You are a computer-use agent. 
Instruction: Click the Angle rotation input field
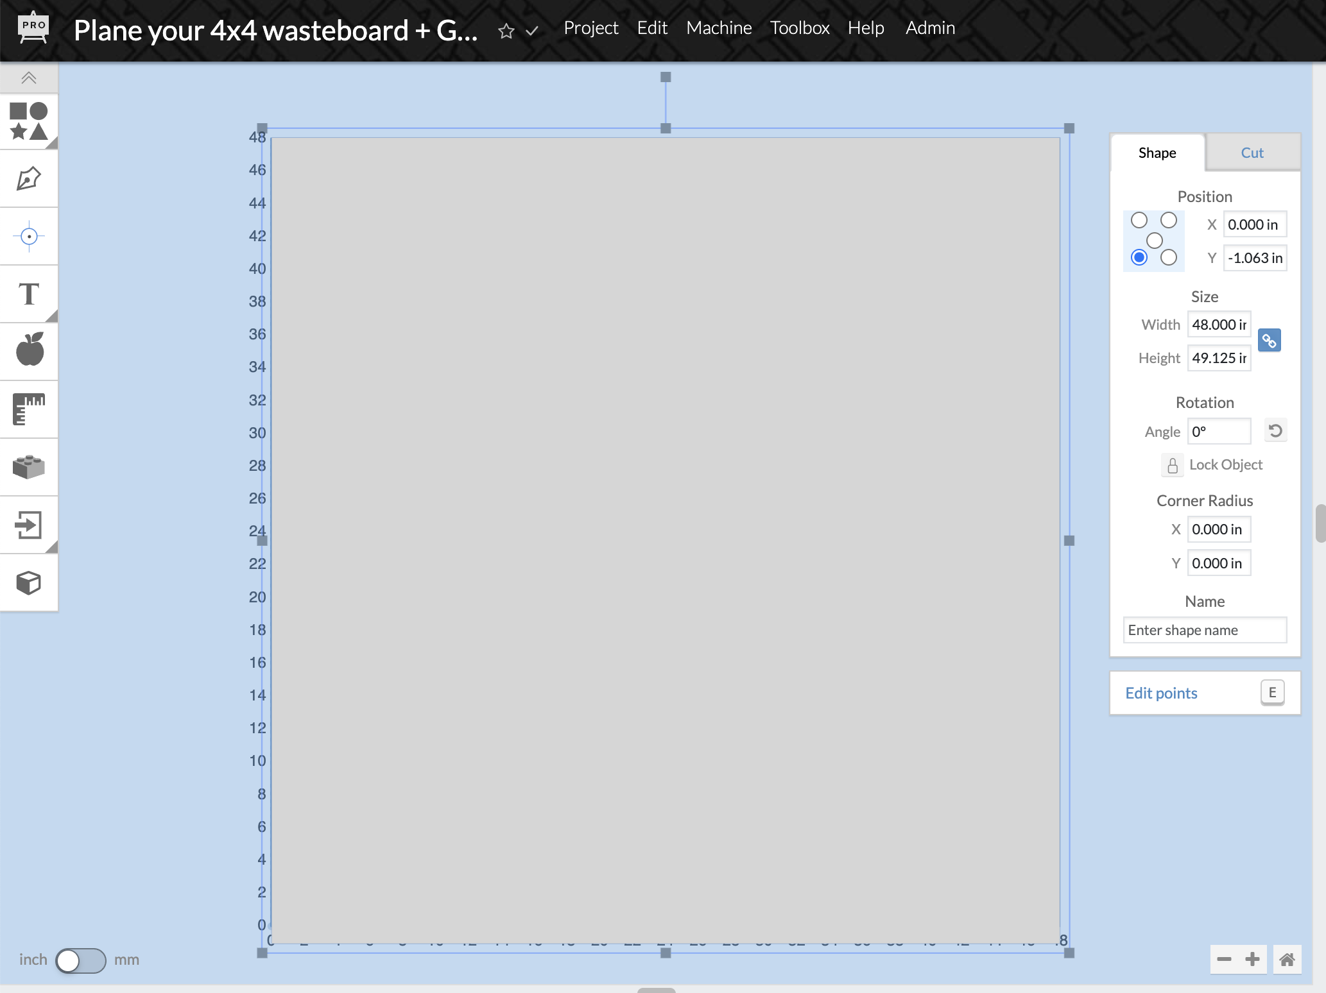(1218, 432)
